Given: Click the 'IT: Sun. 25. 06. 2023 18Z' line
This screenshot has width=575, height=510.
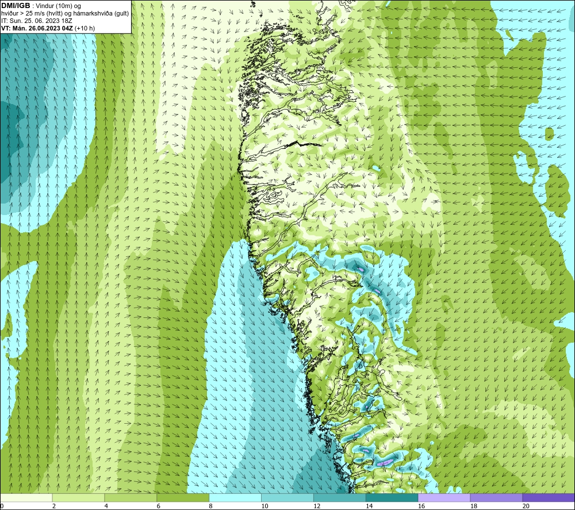Looking at the screenshot, I should pos(37,21).
